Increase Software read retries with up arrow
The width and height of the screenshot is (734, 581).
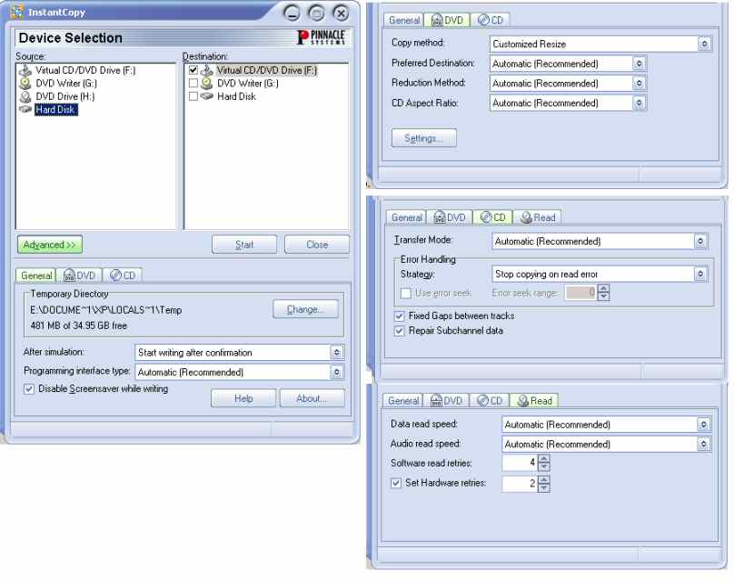click(543, 459)
